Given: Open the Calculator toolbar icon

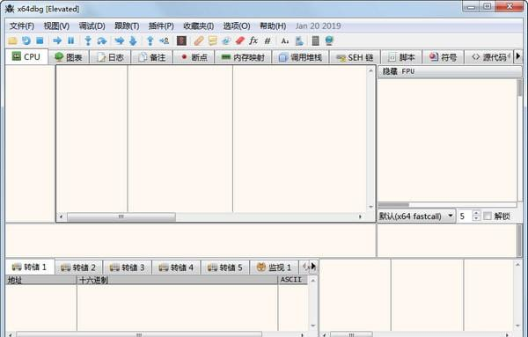Looking at the screenshot, I should pos(316,41).
